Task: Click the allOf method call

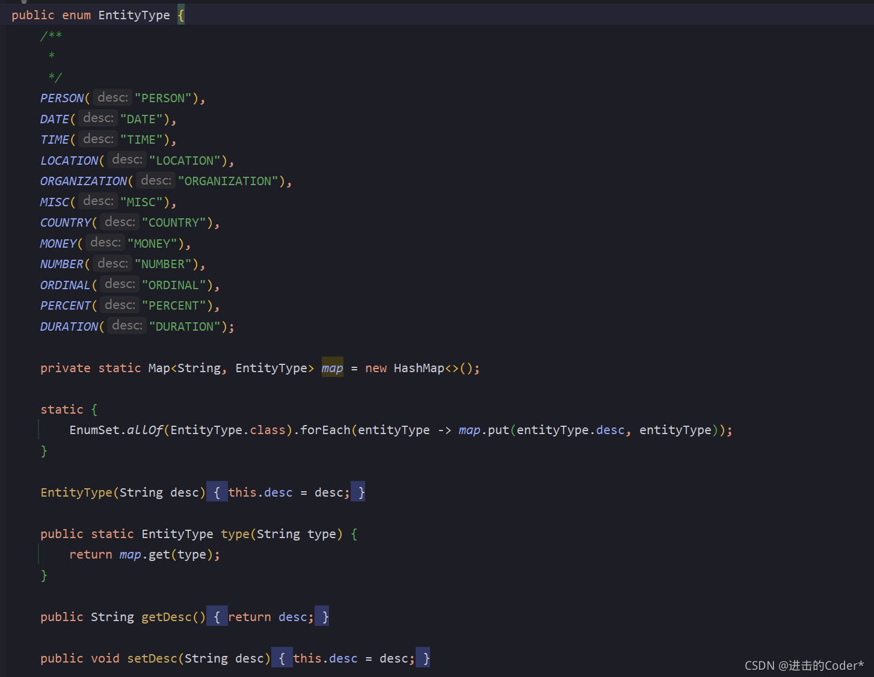Action: pos(145,430)
